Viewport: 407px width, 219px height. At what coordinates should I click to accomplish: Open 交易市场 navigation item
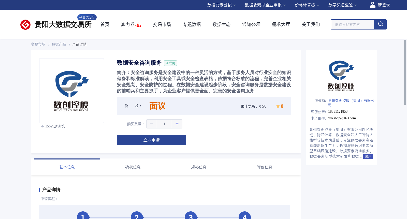(162, 24)
